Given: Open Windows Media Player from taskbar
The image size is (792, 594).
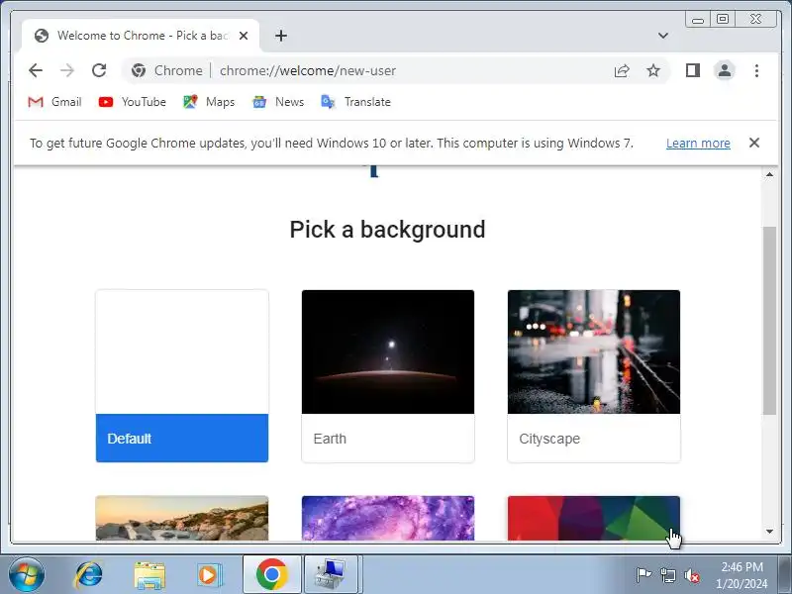Looking at the screenshot, I should (x=210, y=575).
